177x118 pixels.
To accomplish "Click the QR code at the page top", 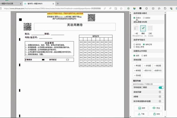I will click(91, 18).
